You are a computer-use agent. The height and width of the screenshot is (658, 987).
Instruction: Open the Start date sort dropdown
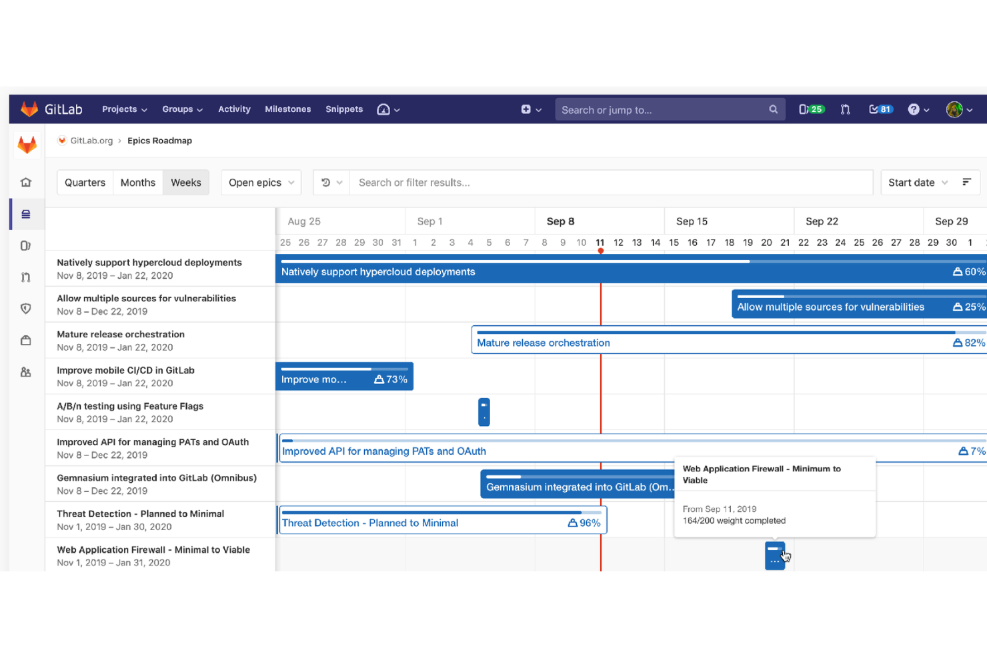point(917,183)
